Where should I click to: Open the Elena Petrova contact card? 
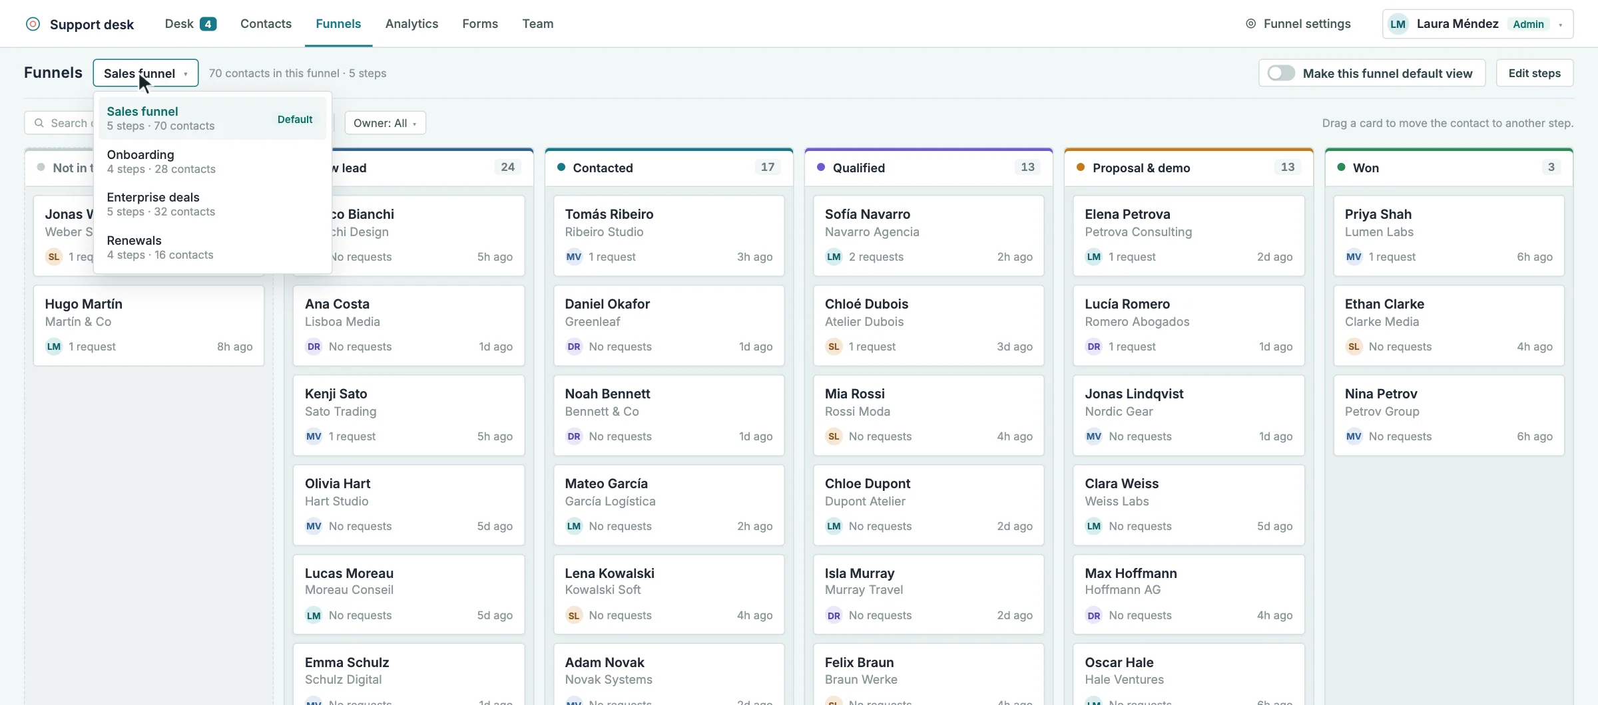tap(1189, 235)
